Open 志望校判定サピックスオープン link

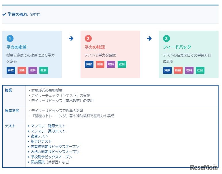pos(55,147)
